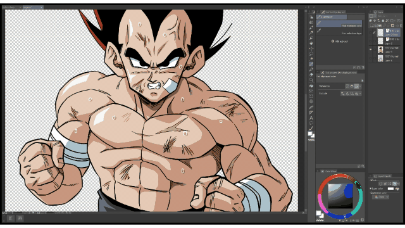Image resolution: width=405 pixels, height=228 pixels.
Task: Select the Lasso selection tool
Action: (x=311, y=54)
